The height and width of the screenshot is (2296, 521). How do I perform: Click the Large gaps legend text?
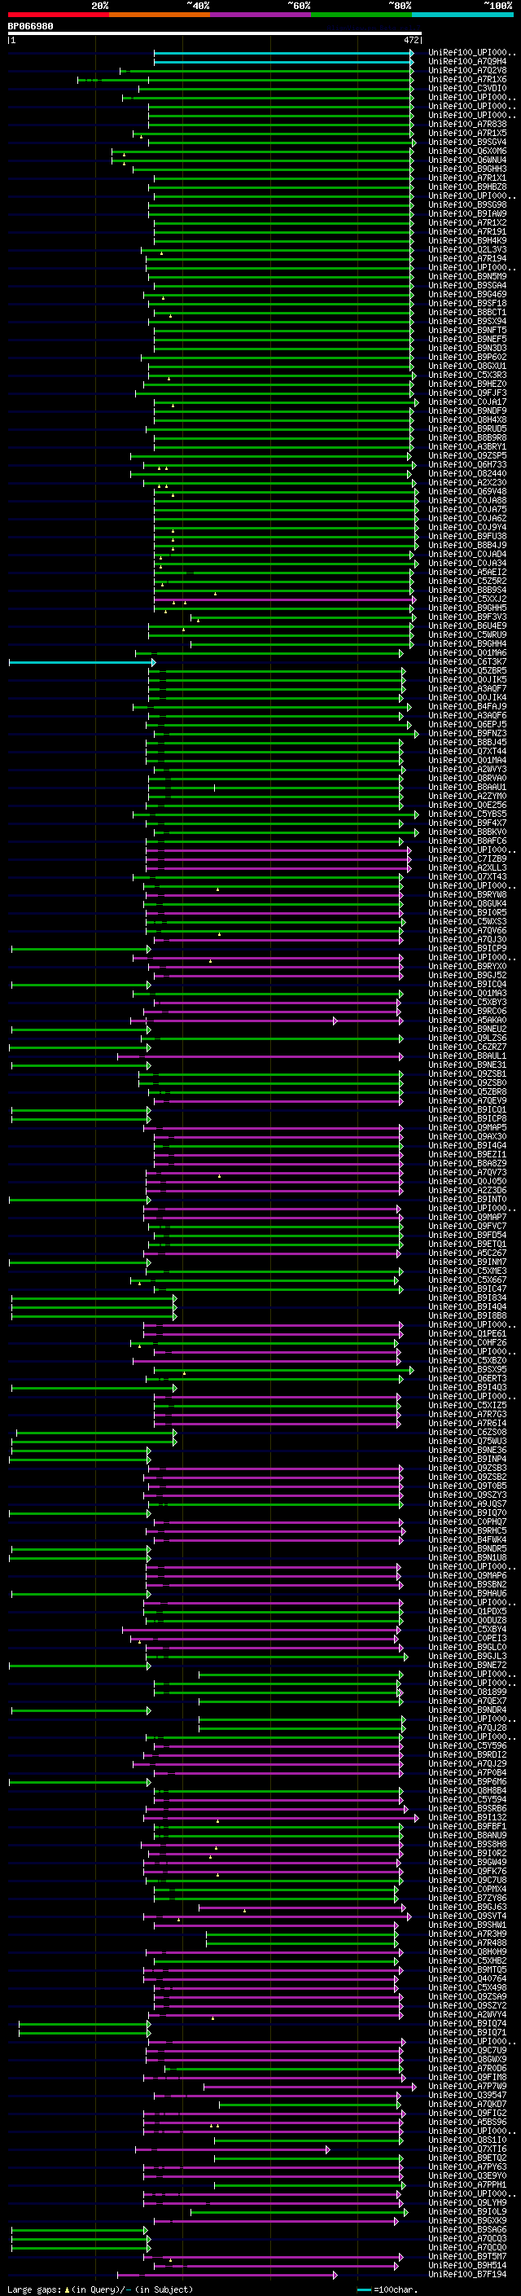[100, 2289]
